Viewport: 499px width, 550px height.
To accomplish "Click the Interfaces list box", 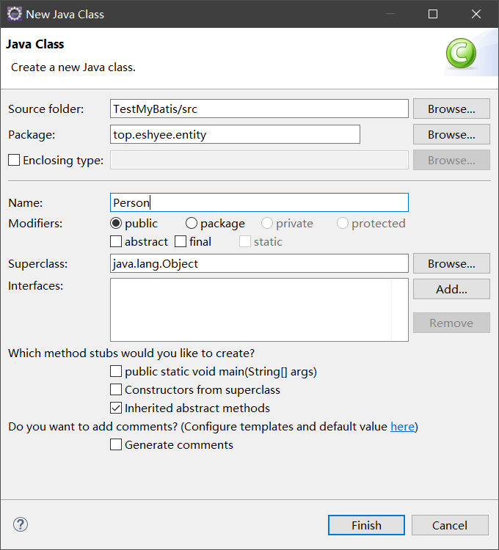I will point(259,309).
